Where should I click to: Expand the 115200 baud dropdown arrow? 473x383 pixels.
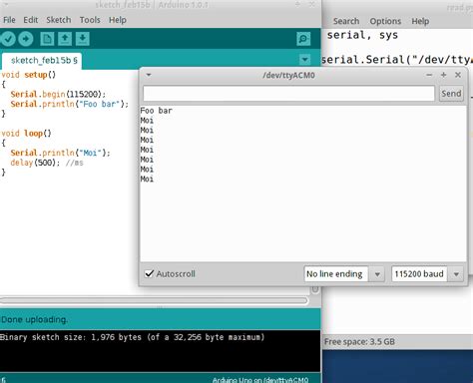tap(456, 274)
